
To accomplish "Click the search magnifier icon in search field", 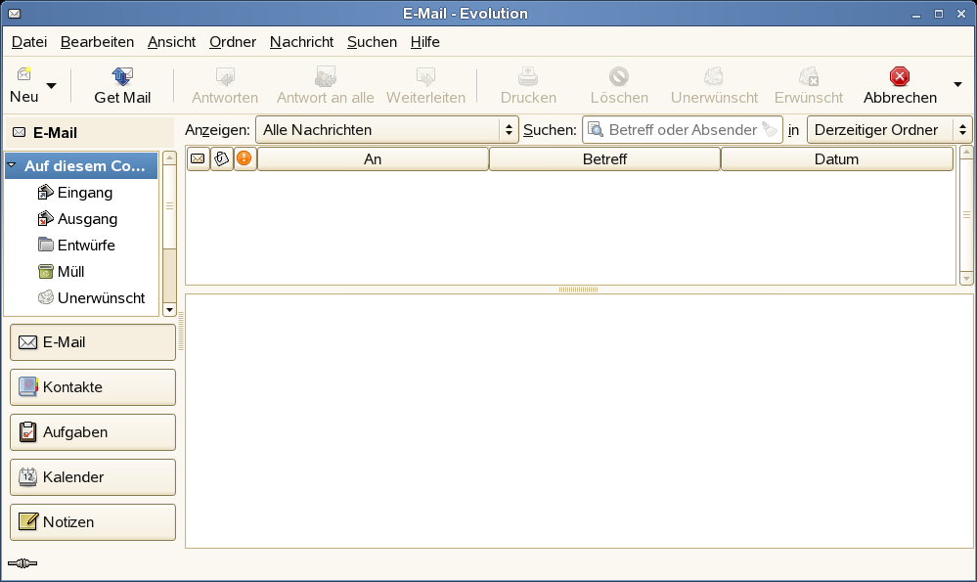I will click(x=596, y=130).
